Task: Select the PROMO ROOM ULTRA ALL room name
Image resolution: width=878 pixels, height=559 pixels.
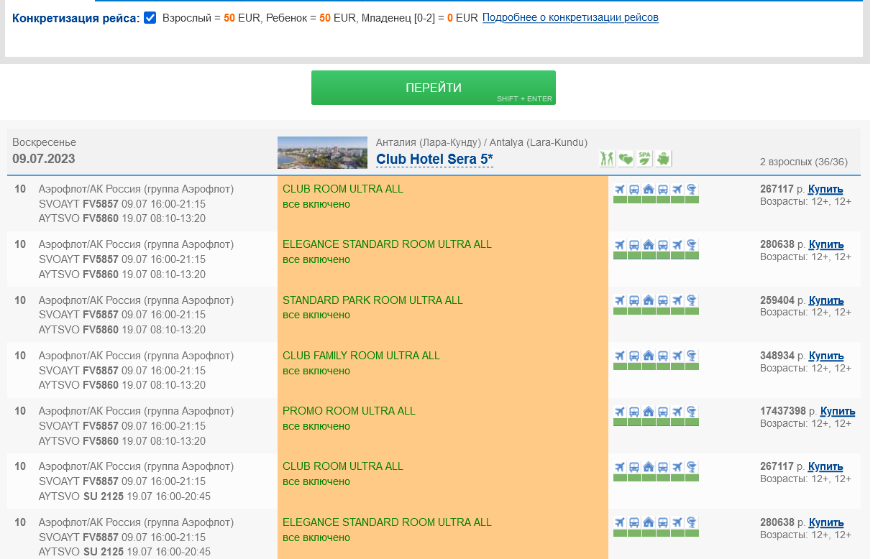Action: click(x=349, y=411)
